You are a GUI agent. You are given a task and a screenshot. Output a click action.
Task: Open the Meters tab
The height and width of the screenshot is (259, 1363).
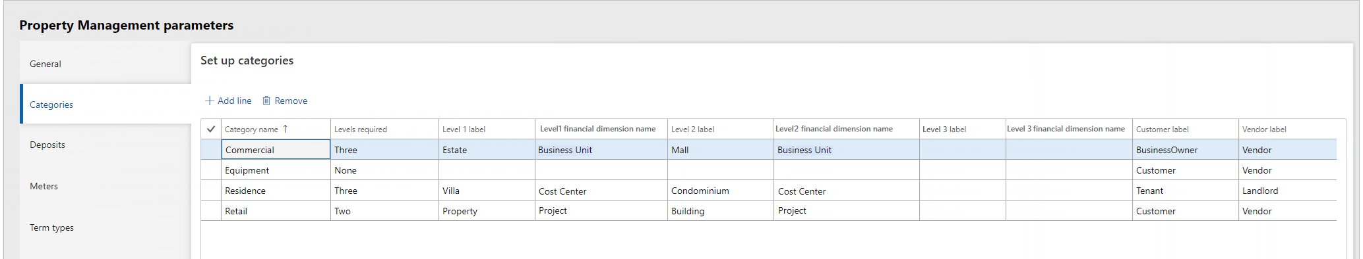106,186
